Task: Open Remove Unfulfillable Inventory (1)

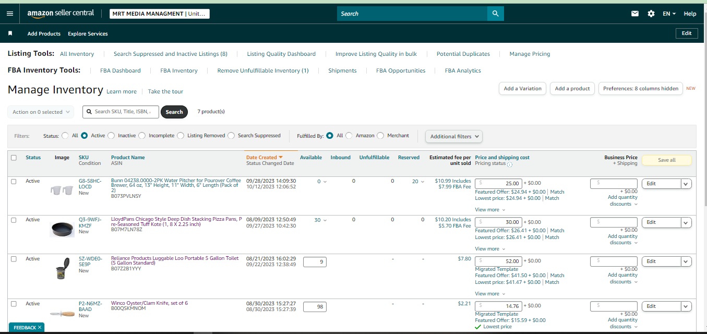Action: pyautogui.click(x=263, y=70)
